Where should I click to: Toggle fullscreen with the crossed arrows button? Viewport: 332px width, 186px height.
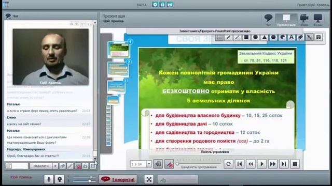tap(149, 179)
